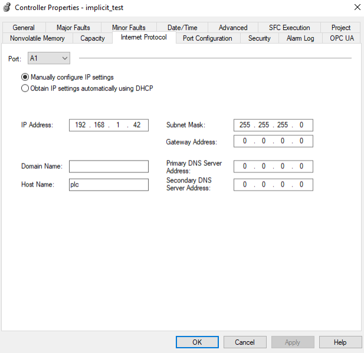Screen dimensions: 364x353
Task: Open Help for this dialog
Action: (340, 342)
